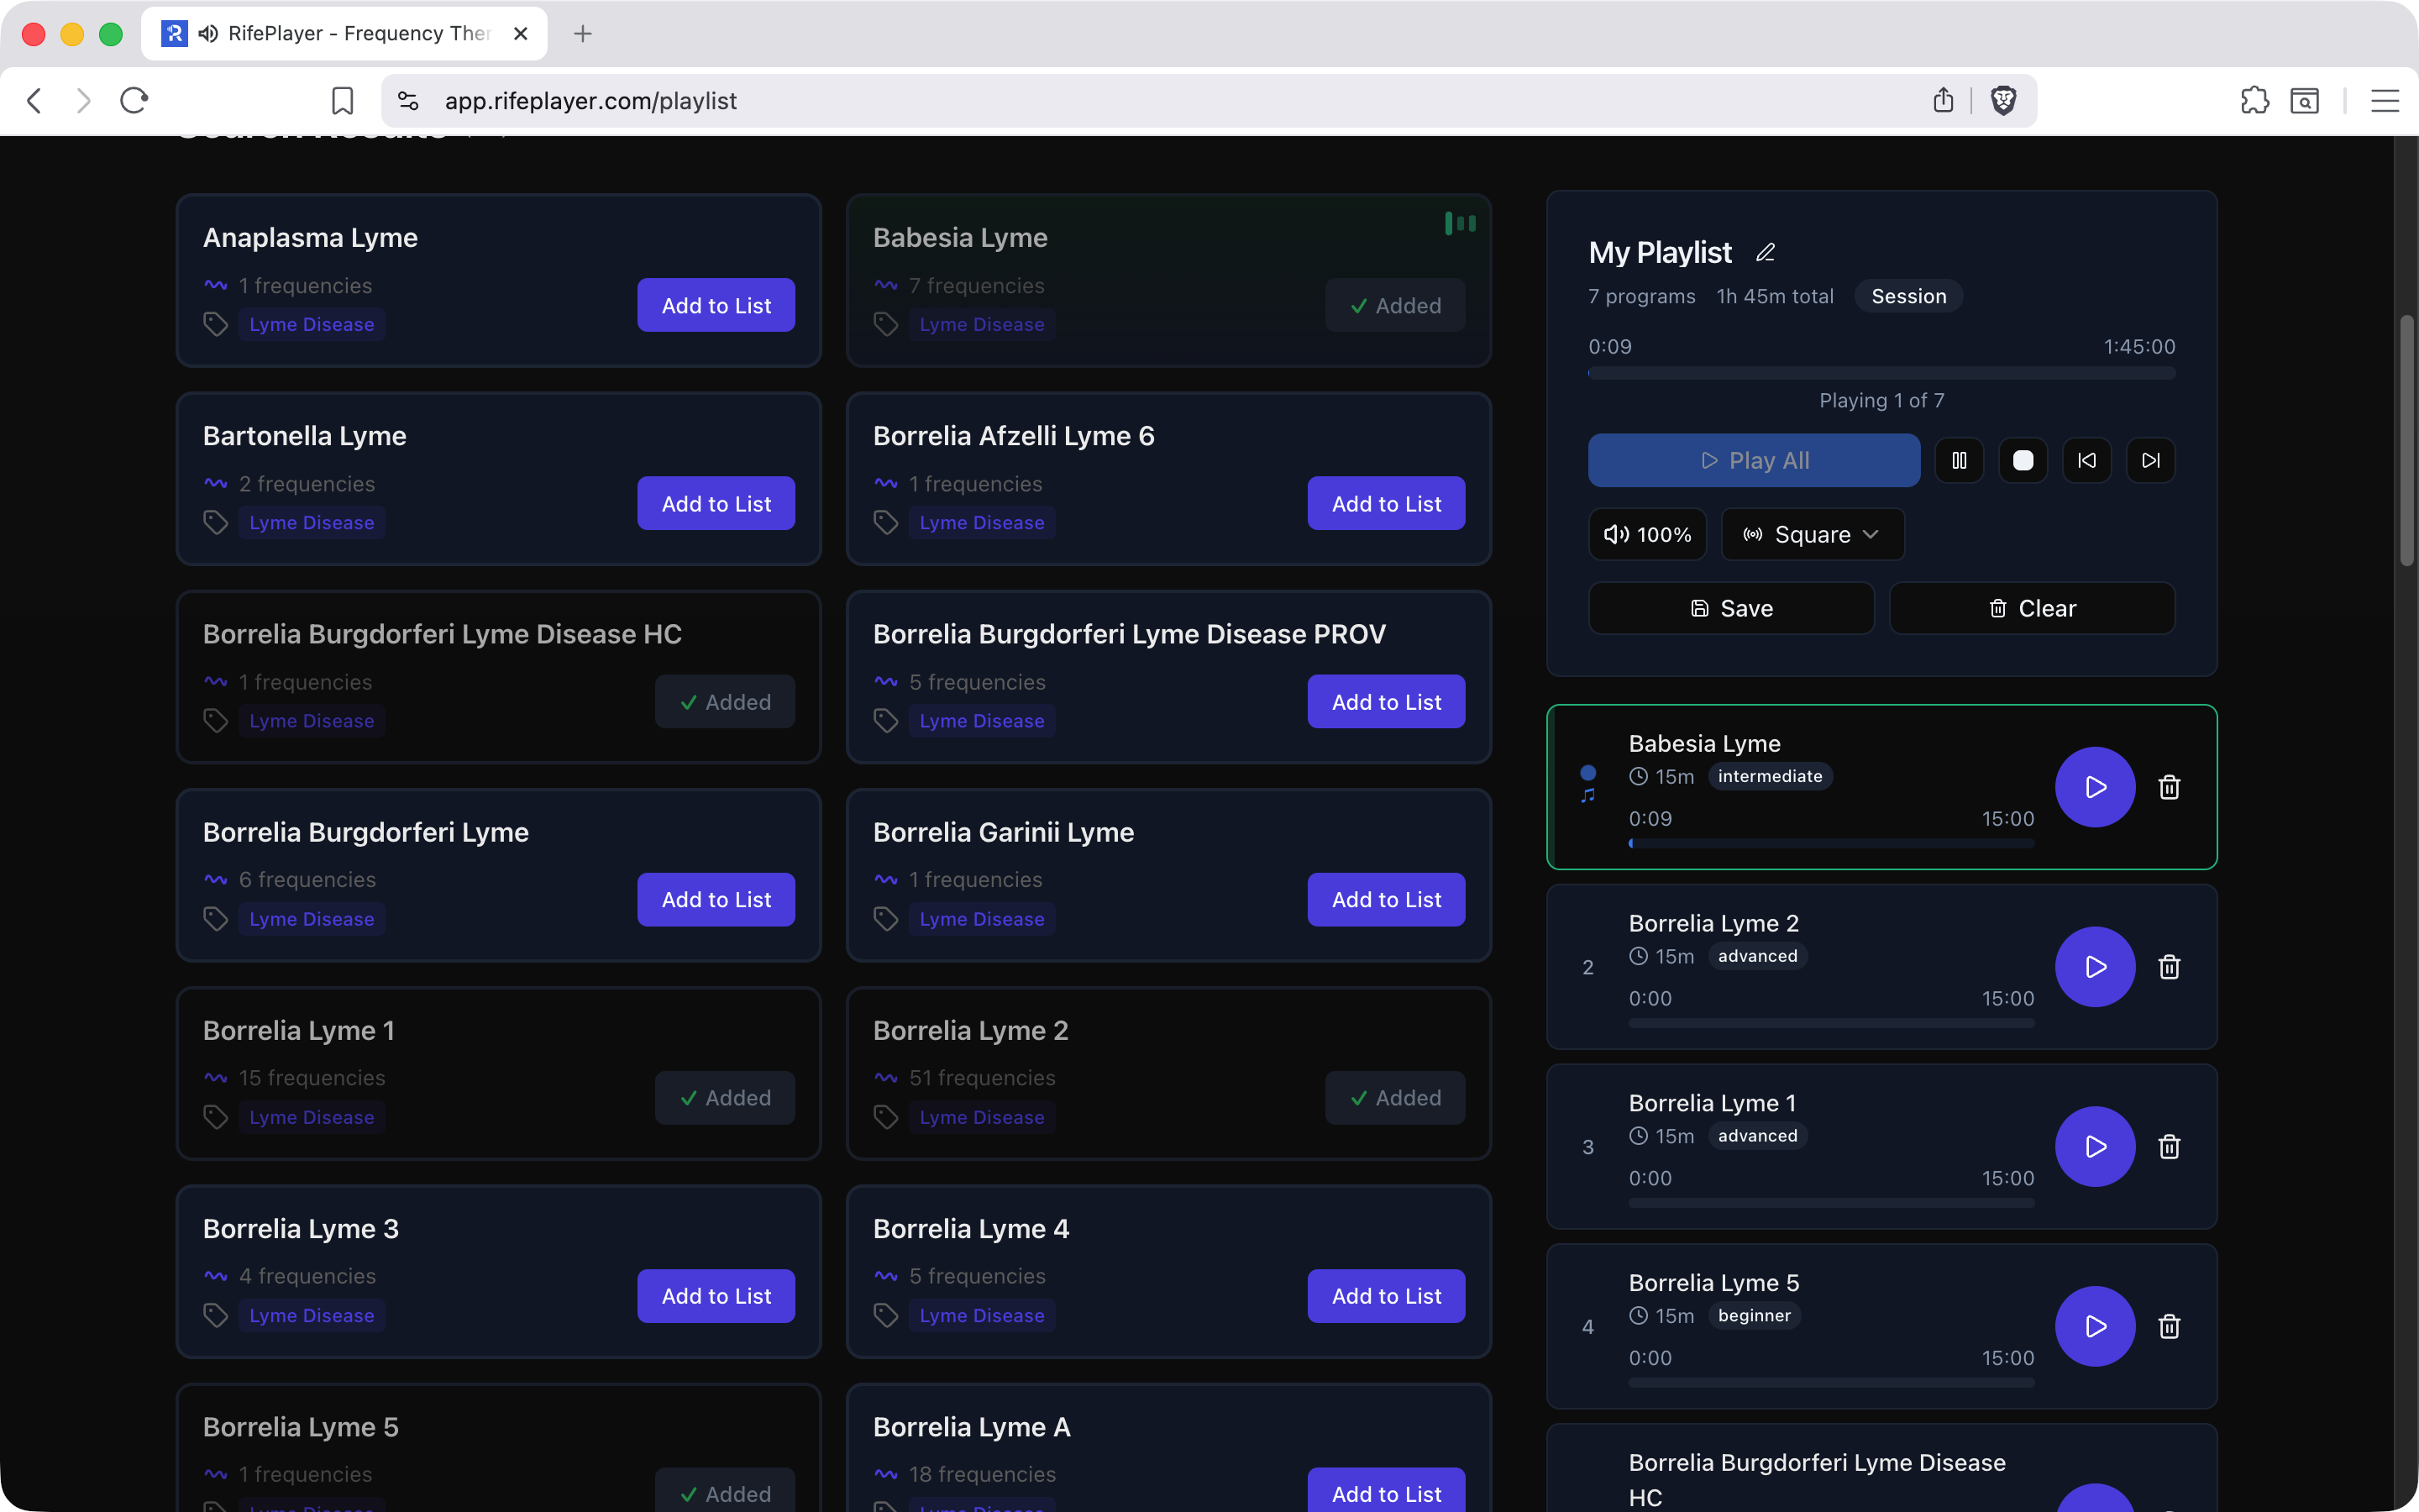Click Added button on Borrelia Lyme 2 card
The height and width of the screenshot is (1512, 2419).
click(1395, 1097)
